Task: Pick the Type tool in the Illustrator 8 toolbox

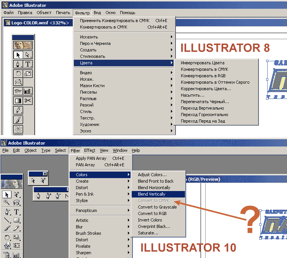Action: point(28,64)
